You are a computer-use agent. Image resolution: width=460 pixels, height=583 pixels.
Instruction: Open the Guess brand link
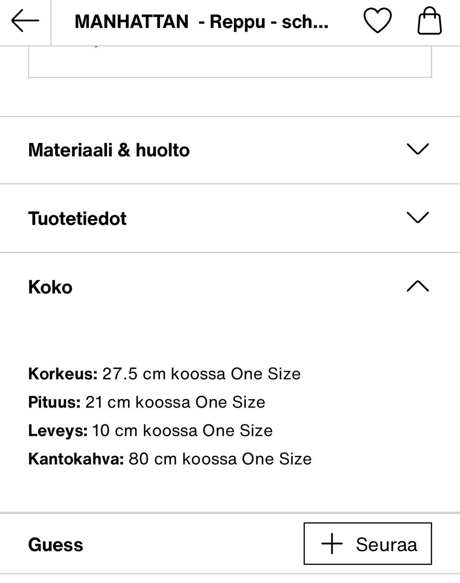click(x=56, y=545)
